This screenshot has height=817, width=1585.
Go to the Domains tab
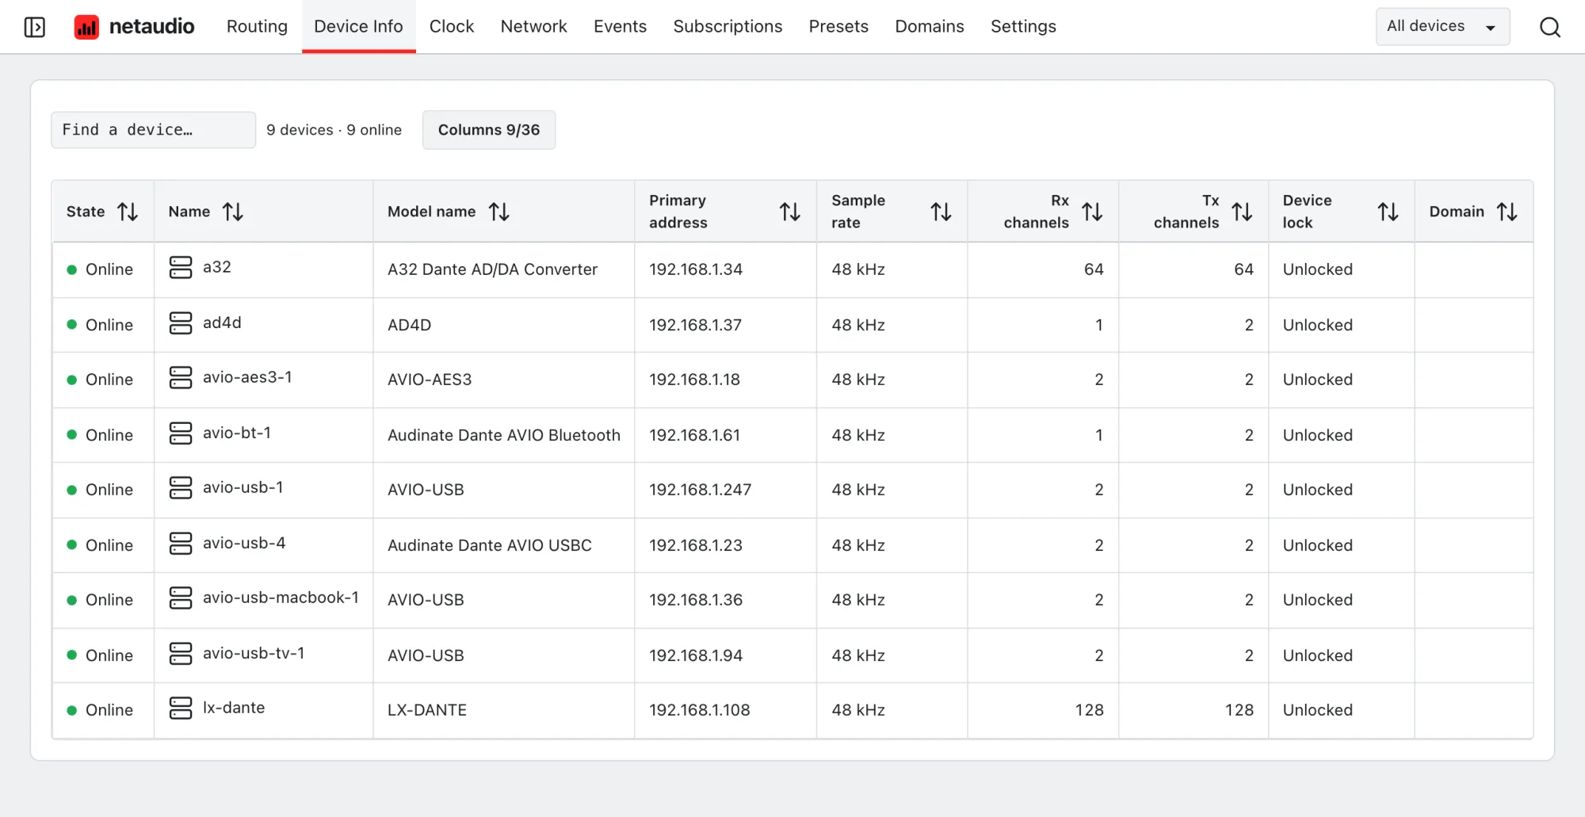pyautogui.click(x=930, y=26)
